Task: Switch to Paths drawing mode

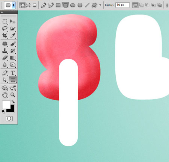Action: [x=29, y=5]
